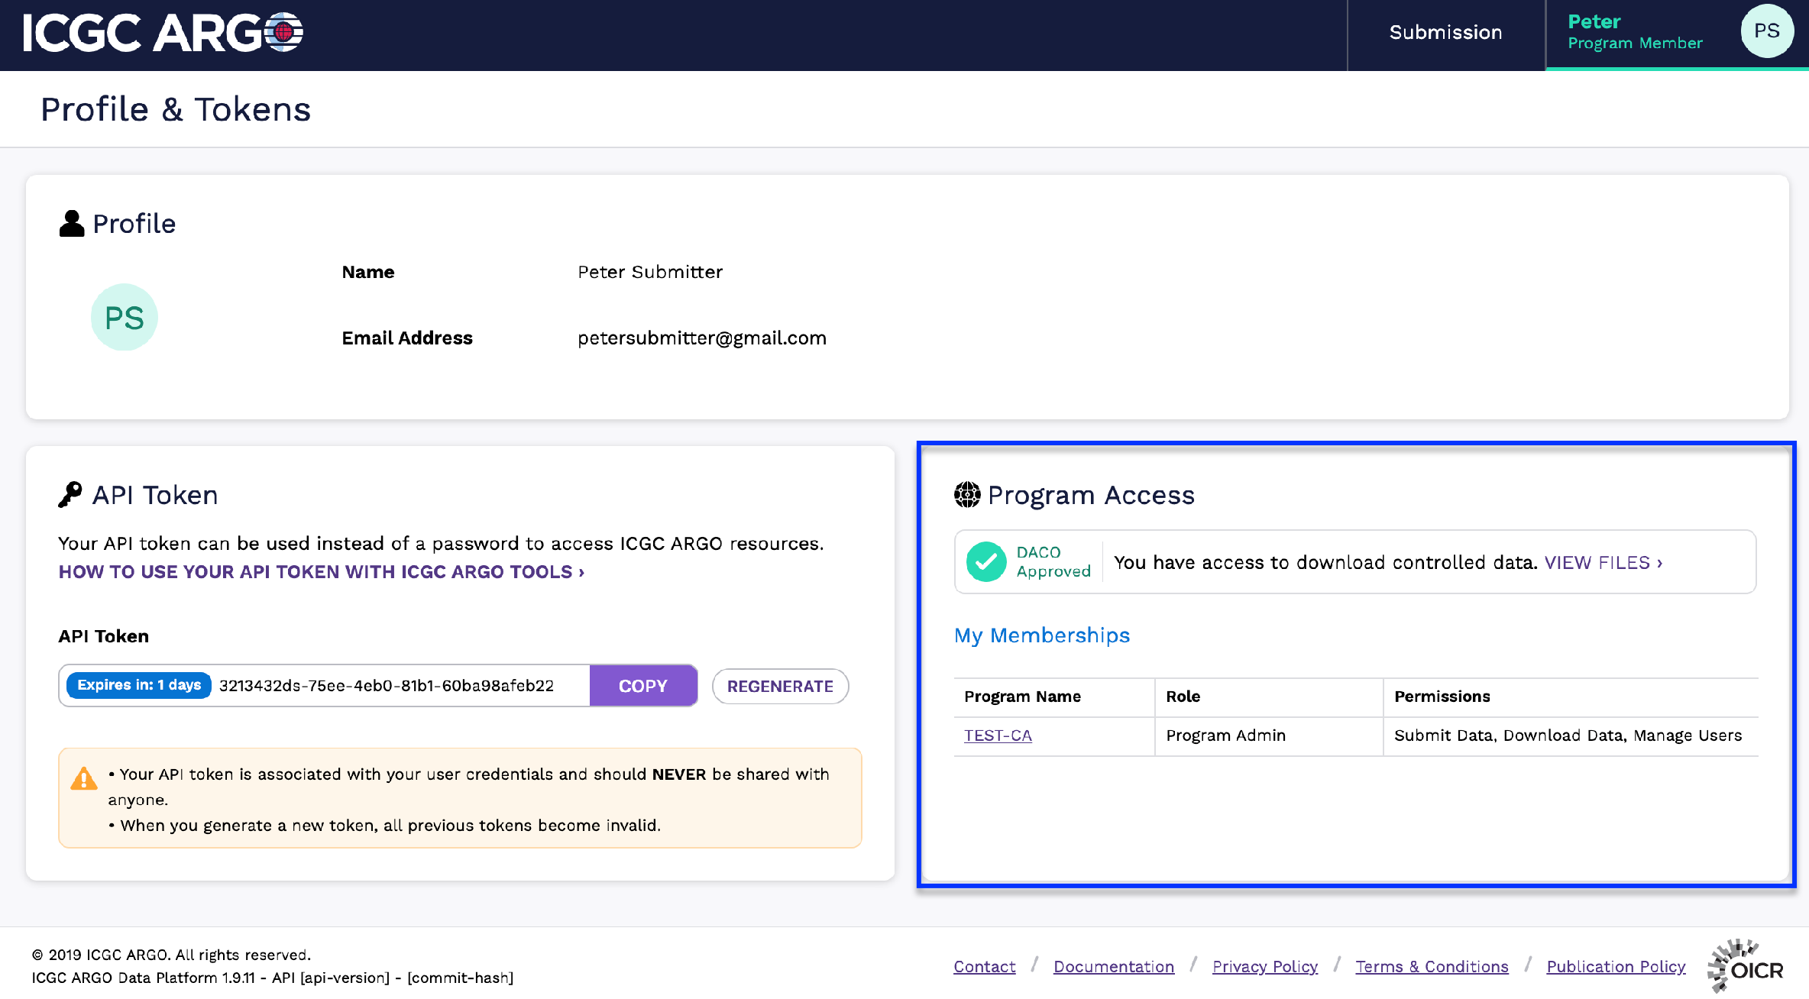Open the Publication Policy footer link
The height and width of the screenshot is (999, 1809).
point(1616,967)
